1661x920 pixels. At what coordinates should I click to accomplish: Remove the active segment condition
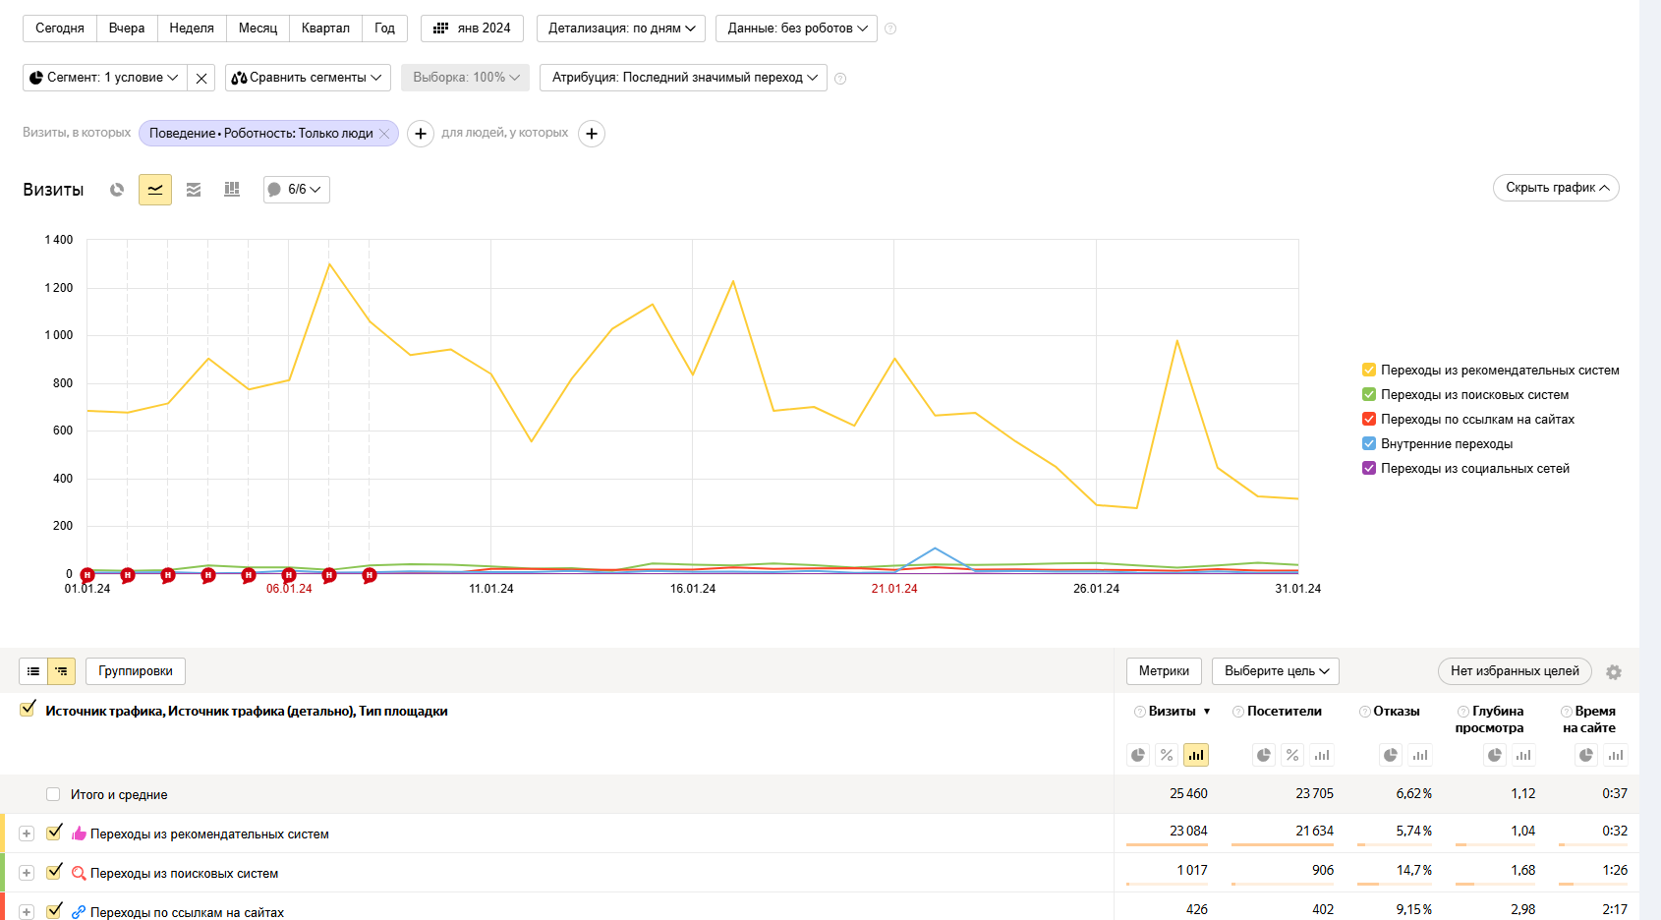coord(201,78)
